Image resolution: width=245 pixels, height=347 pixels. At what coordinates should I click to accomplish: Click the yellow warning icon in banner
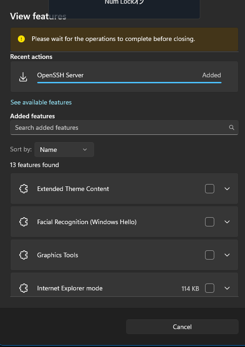pos(22,39)
